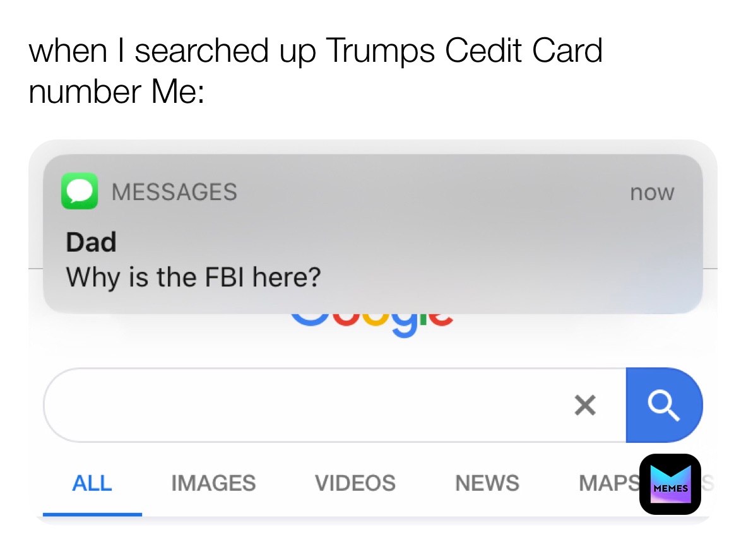Clear the search box with the X
The height and width of the screenshot is (554, 746).
click(585, 405)
